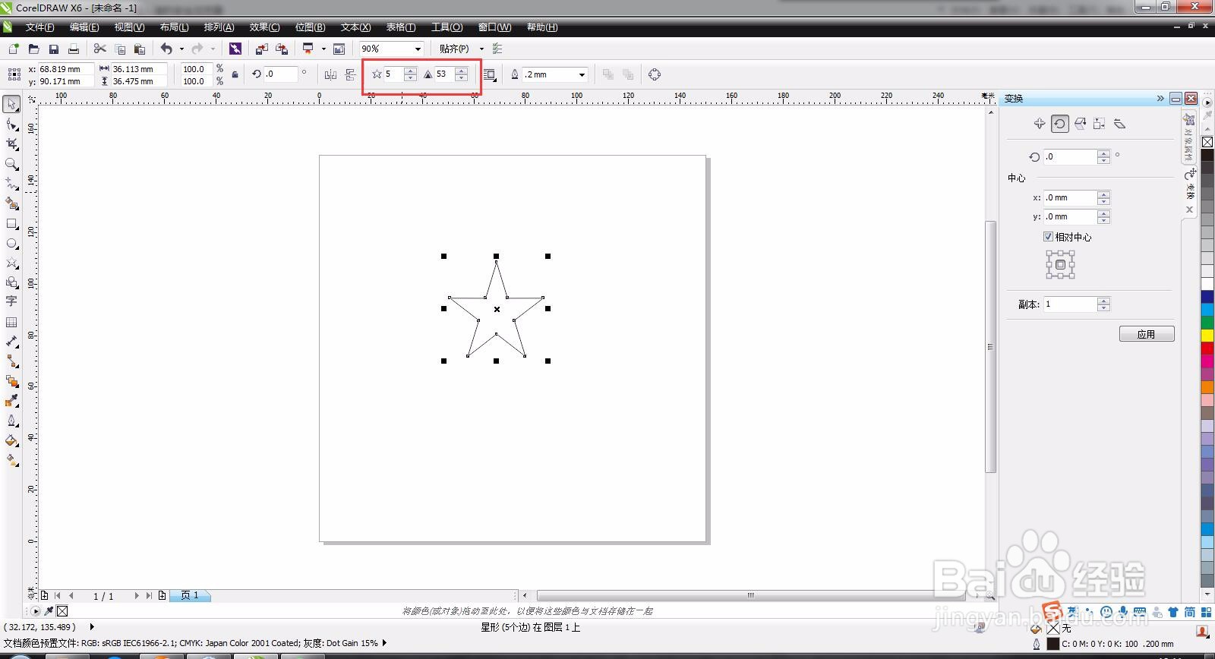This screenshot has width=1215, height=659.
Task: Click the Wrap text icon
Action: [x=489, y=74]
